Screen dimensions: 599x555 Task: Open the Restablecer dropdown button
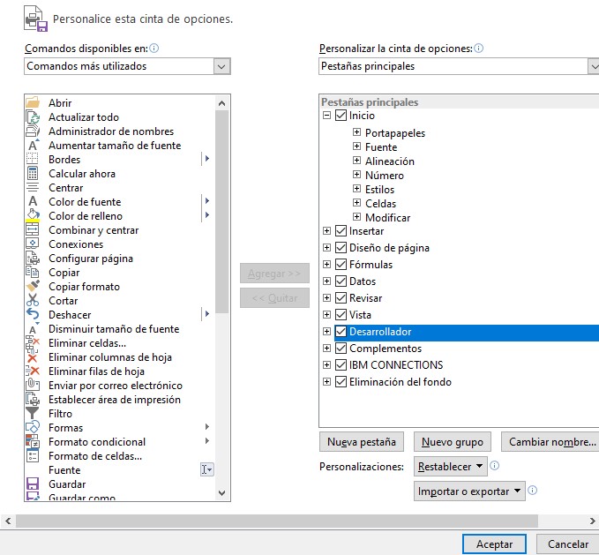pyautogui.click(x=452, y=466)
